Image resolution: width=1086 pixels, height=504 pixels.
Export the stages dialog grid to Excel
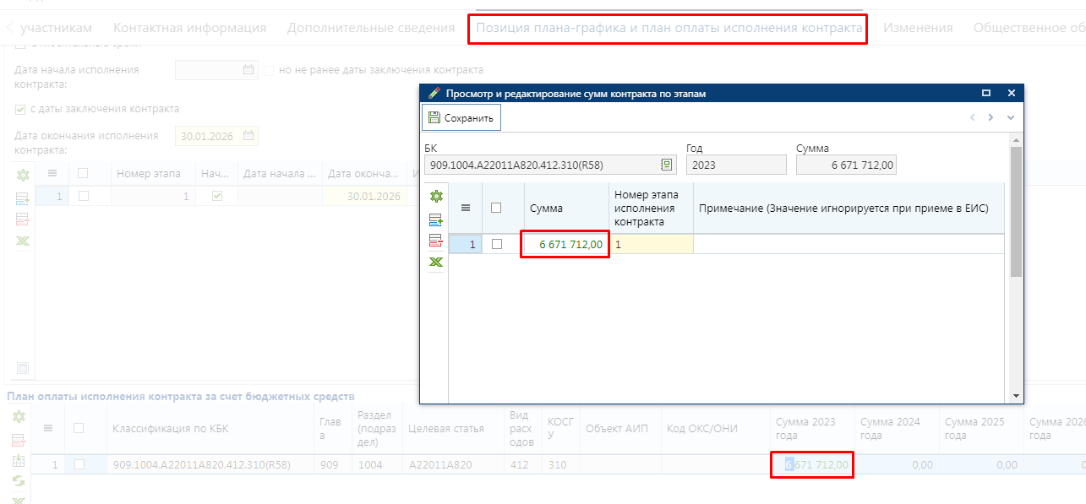(435, 263)
